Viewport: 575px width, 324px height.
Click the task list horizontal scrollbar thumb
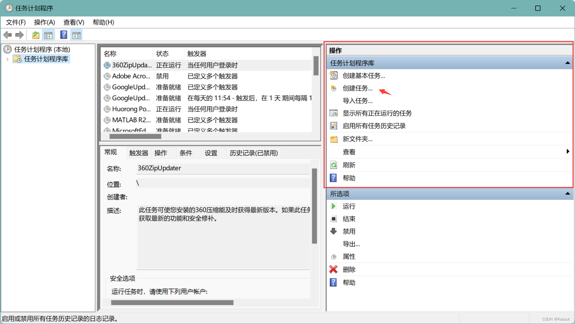135,136
